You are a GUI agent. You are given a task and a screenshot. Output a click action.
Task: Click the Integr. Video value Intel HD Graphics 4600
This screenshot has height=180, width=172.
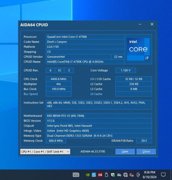point(99,131)
